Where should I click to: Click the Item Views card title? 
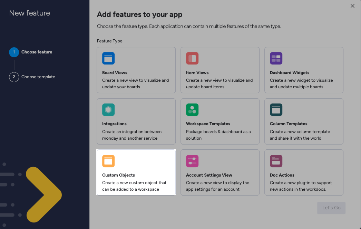click(197, 73)
